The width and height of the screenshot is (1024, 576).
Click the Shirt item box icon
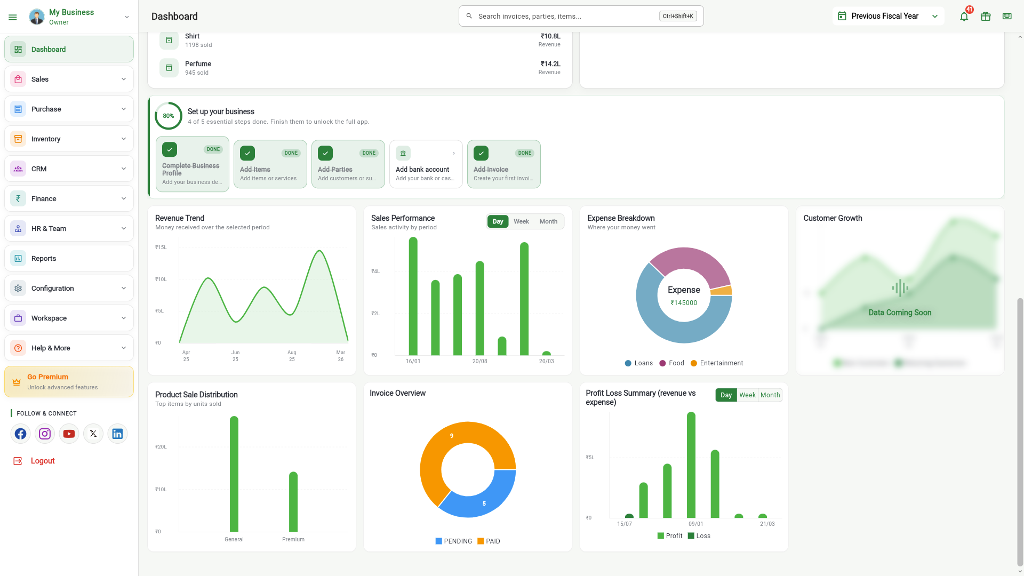pos(169,40)
